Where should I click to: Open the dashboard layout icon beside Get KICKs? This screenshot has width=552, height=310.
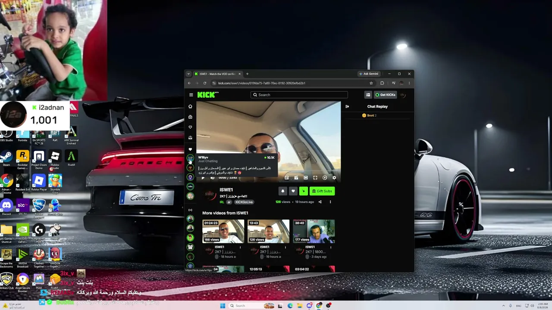[368, 95]
